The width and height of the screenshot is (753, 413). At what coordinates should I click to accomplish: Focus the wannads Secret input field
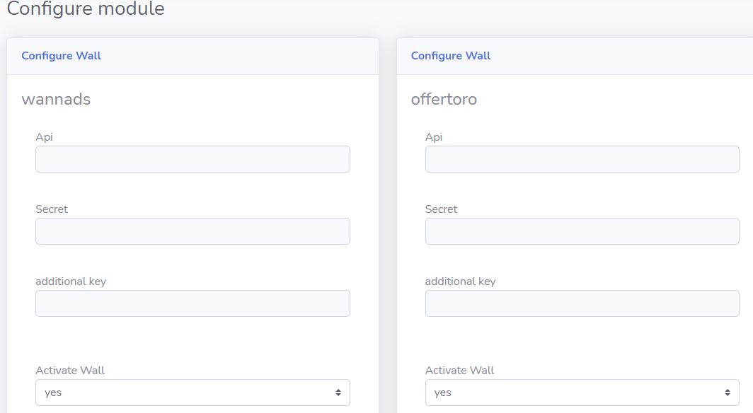point(192,231)
